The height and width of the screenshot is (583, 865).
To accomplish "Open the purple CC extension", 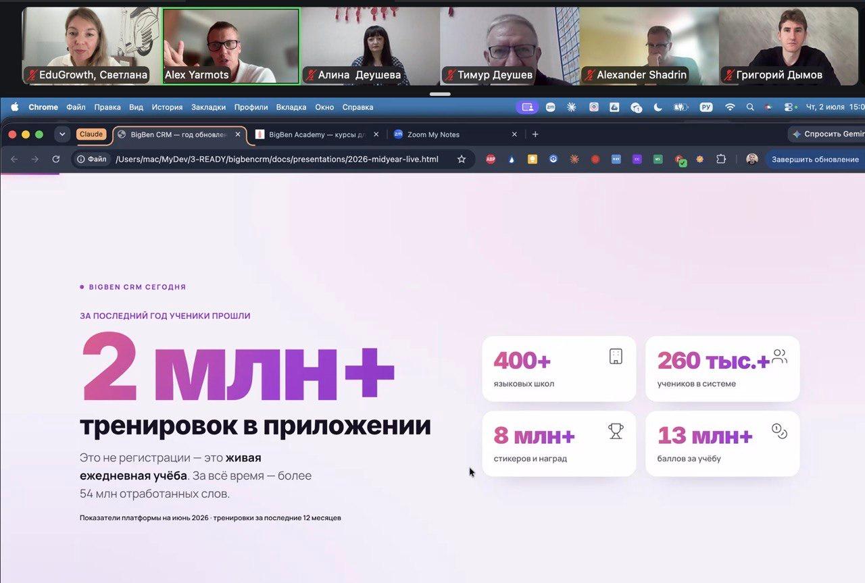I will 637,159.
